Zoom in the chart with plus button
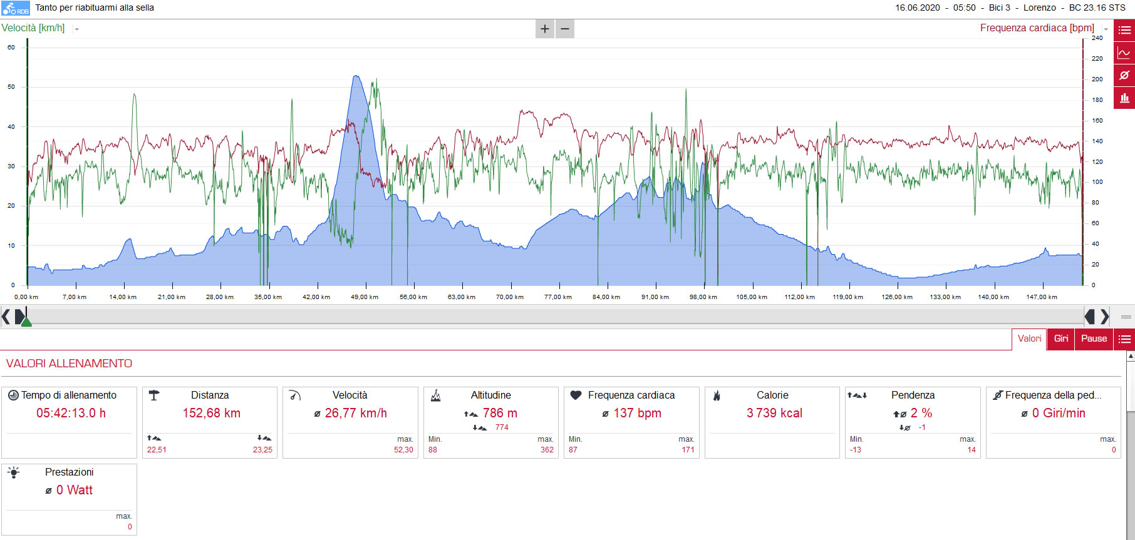This screenshot has height=540, width=1135. point(545,29)
